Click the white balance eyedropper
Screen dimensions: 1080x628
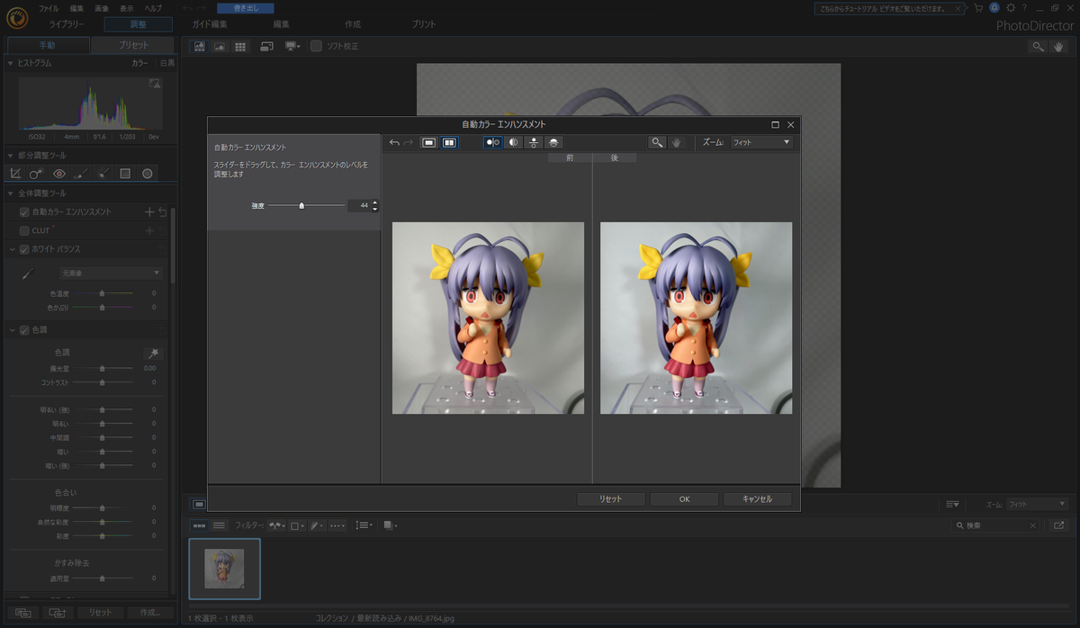tap(27, 273)
